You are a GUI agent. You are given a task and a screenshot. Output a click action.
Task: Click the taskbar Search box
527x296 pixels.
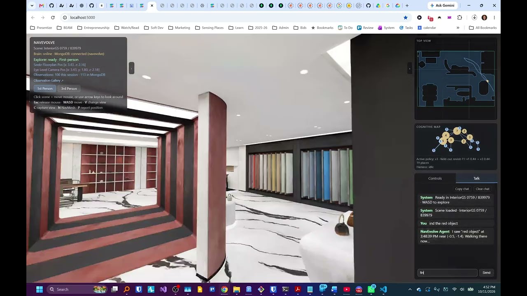point(77,289)
